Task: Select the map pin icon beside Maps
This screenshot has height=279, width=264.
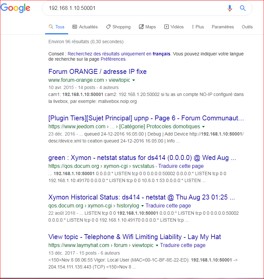Action: (x=141, y=27)
